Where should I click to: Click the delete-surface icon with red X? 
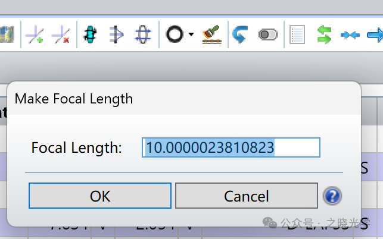(x=60, y=34)
